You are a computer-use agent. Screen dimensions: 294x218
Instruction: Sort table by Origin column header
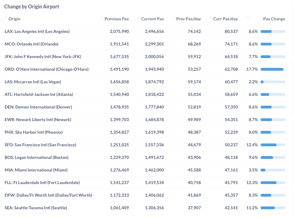14,19
